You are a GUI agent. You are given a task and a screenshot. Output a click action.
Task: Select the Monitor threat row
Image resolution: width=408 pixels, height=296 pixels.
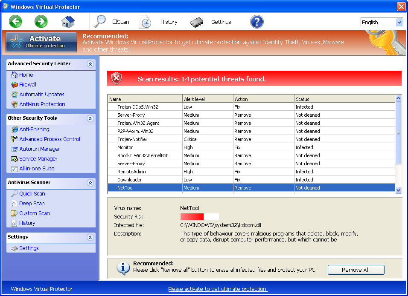(251, 147)
